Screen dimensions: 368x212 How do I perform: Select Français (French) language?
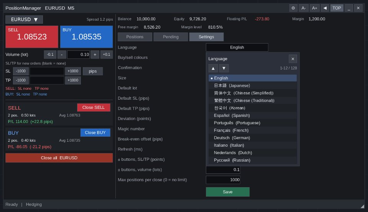[x=253, y=130]
